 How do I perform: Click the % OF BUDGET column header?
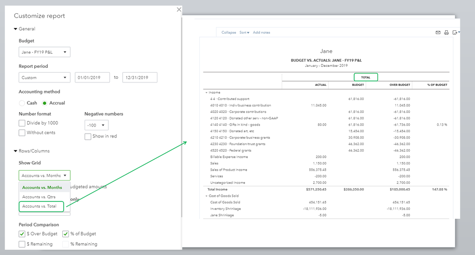pos(437,85)
